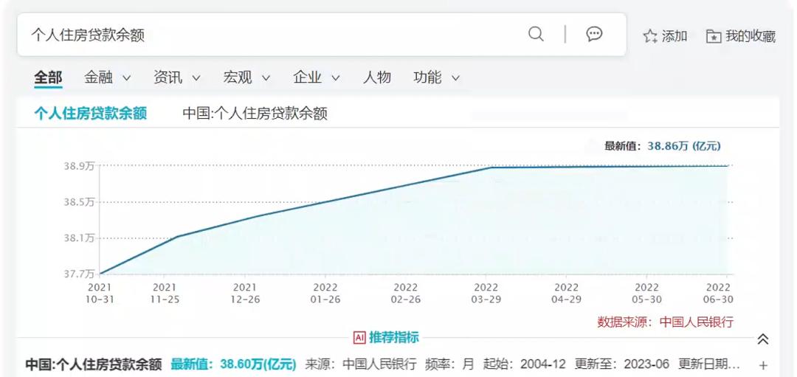This screenshot has width=797, height=377.
Task: Click the 2022 06-30 axis date
Action: pos(718,294)
